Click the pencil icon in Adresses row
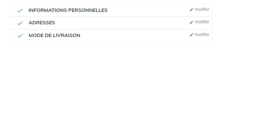262x137 pixels. point(191,22)
